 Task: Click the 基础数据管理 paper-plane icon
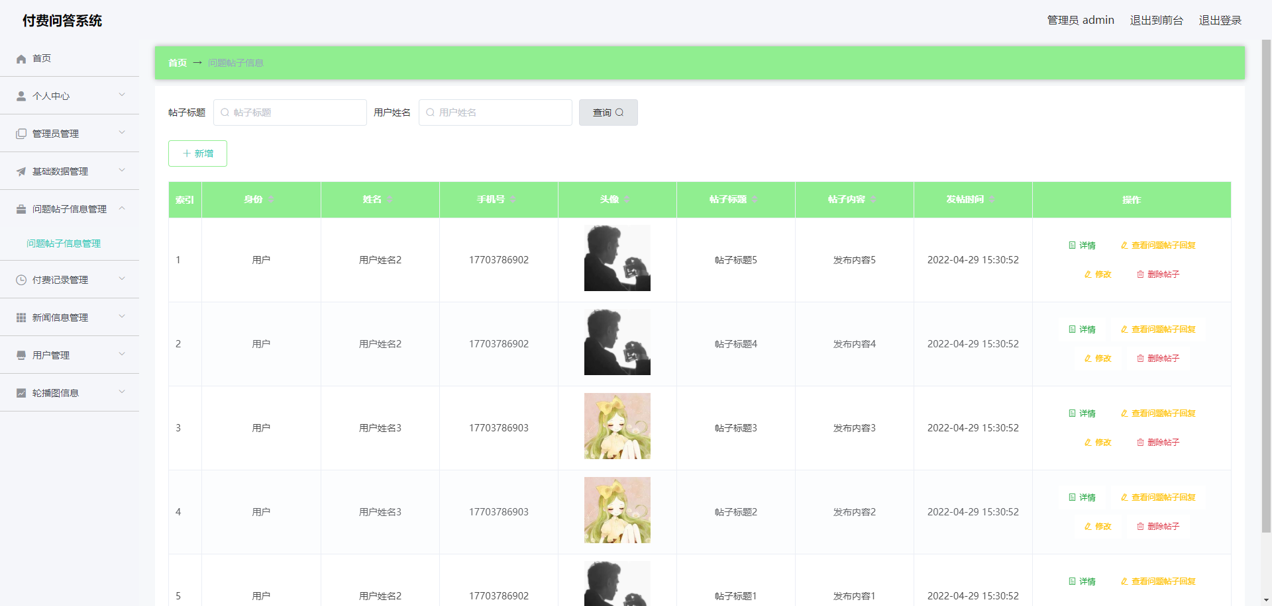click(x=21, y=171)
